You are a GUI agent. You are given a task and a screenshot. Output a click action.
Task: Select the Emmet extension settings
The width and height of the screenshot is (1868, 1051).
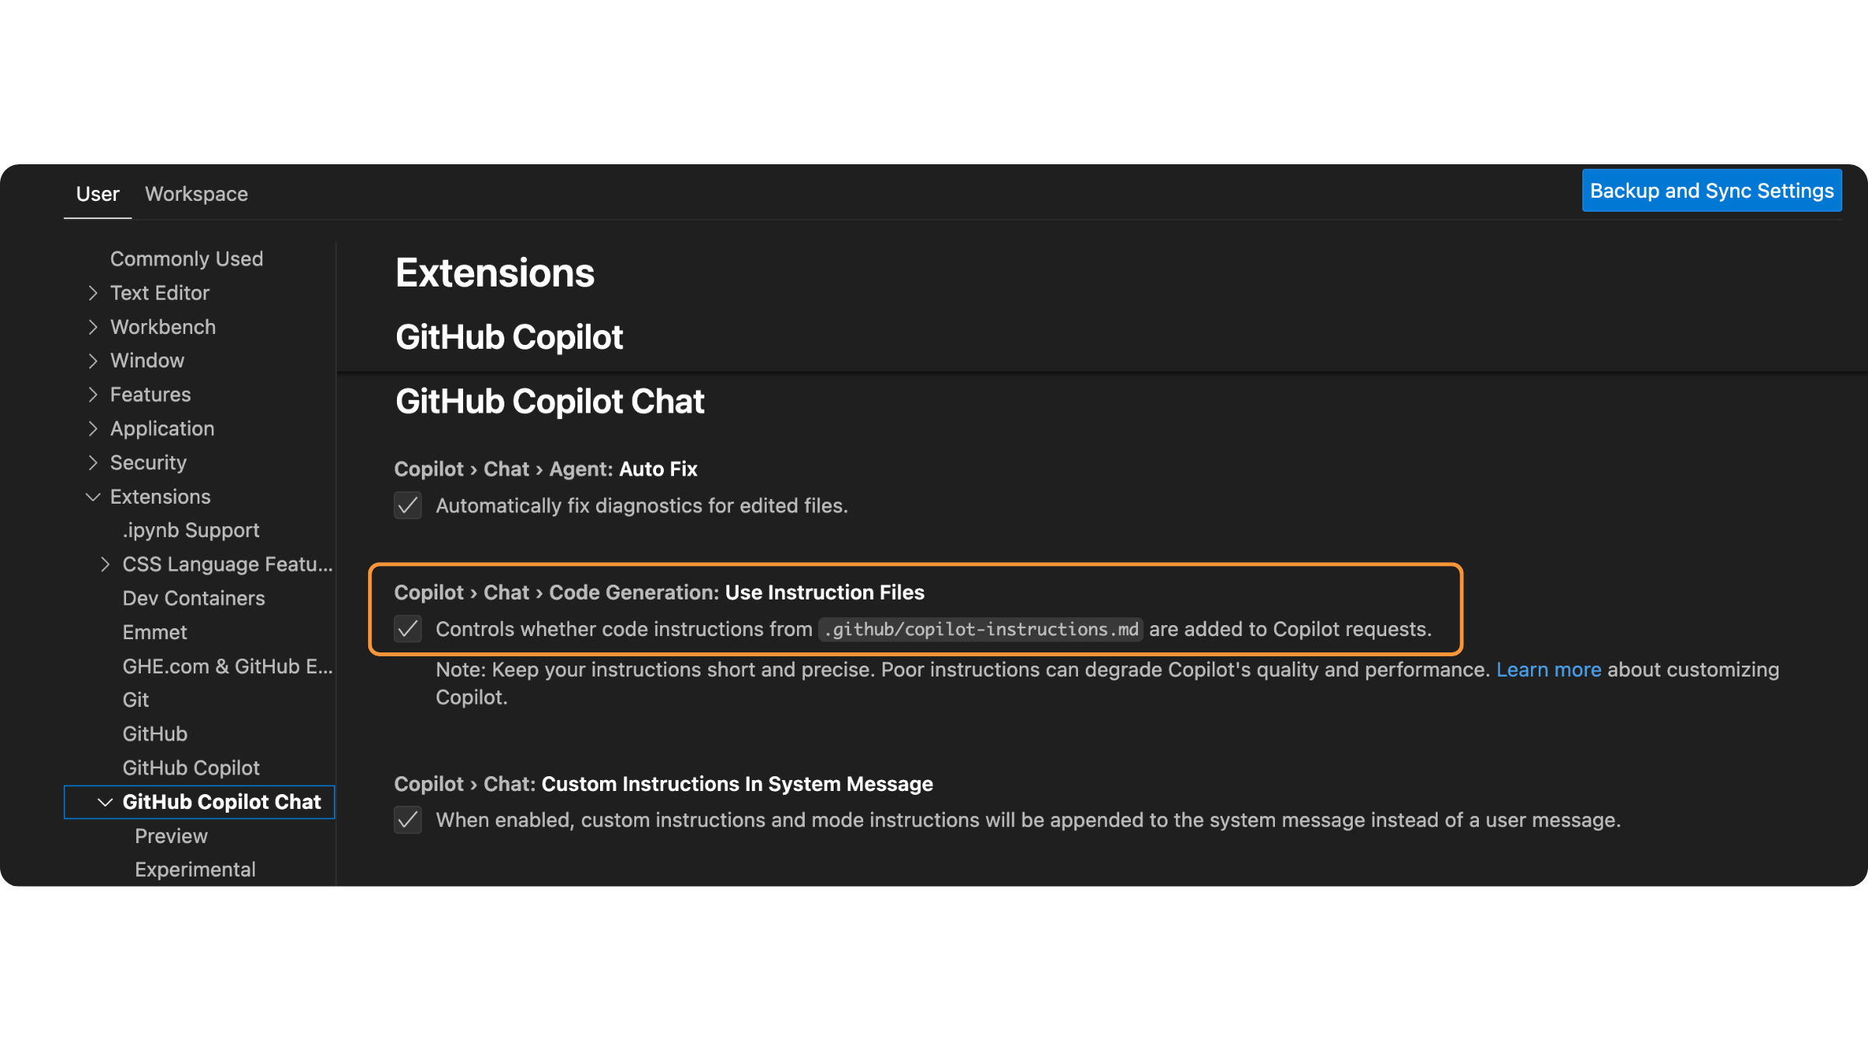pos(155,632)
